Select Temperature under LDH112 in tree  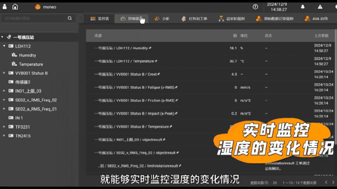31,64
